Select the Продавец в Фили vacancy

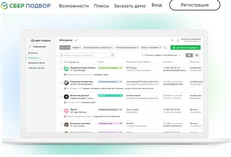click(37, 63)
